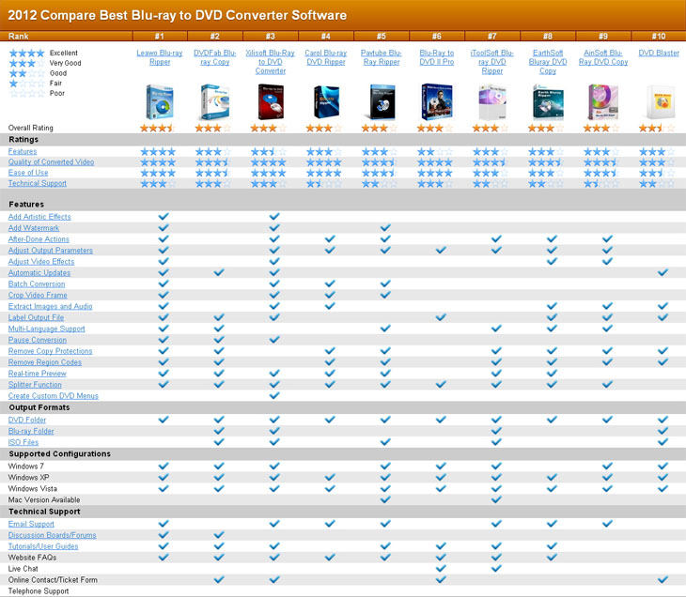Open After-Done Actions link
The image size is (686, 597).
(39, 239)
